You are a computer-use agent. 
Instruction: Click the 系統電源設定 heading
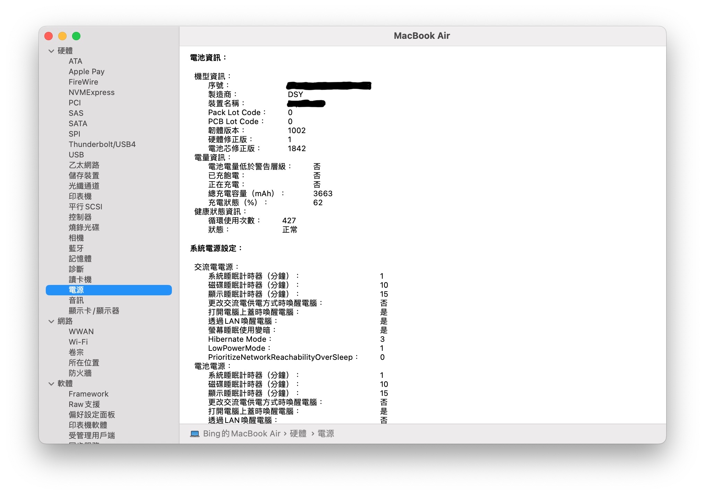click(x=216, y=249)
